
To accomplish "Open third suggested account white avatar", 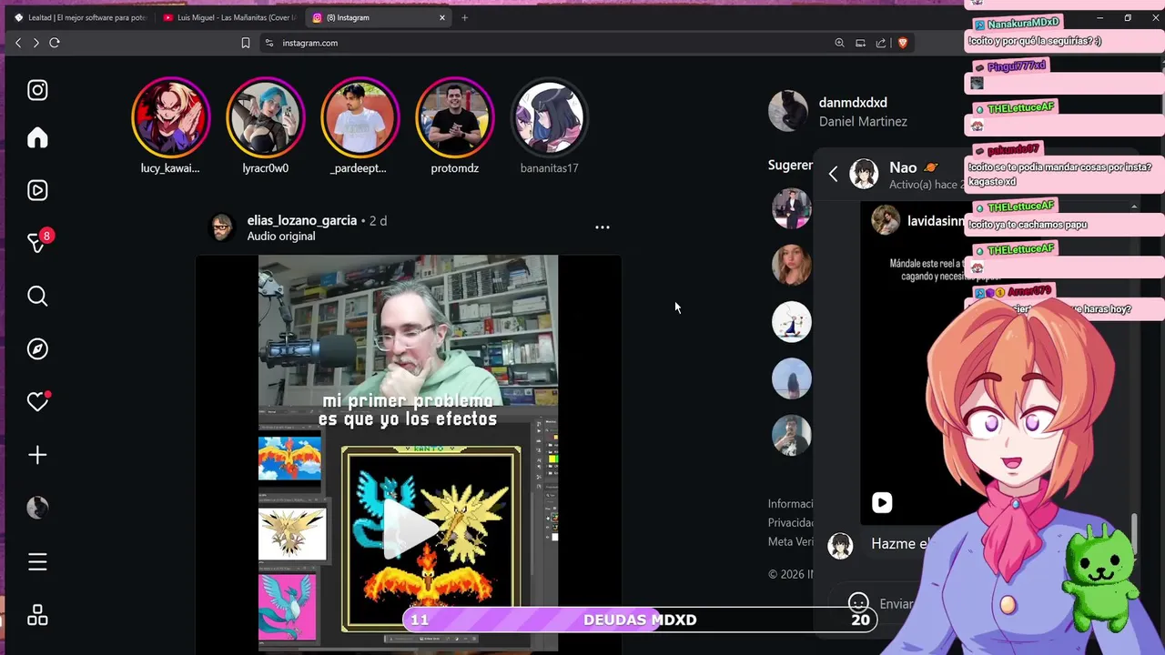I will (x=791, y=321).
